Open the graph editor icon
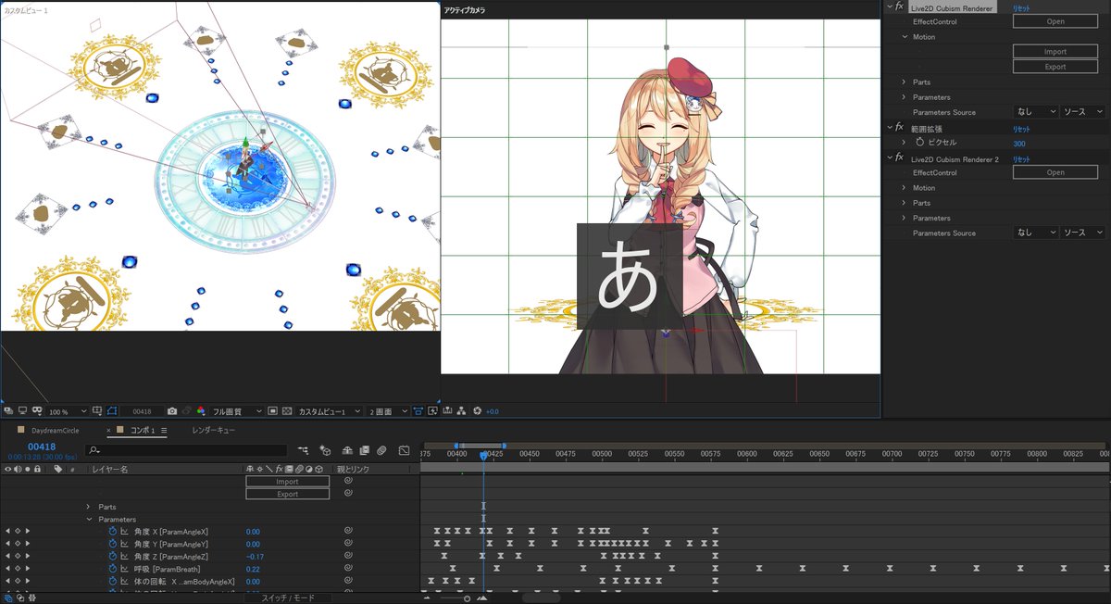 (x=404, y=450)
